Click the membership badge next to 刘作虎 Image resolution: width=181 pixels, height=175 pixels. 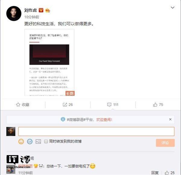[x=48, y=10]
